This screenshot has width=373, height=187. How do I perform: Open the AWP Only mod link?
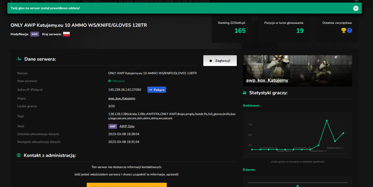(x=127, y=126)
